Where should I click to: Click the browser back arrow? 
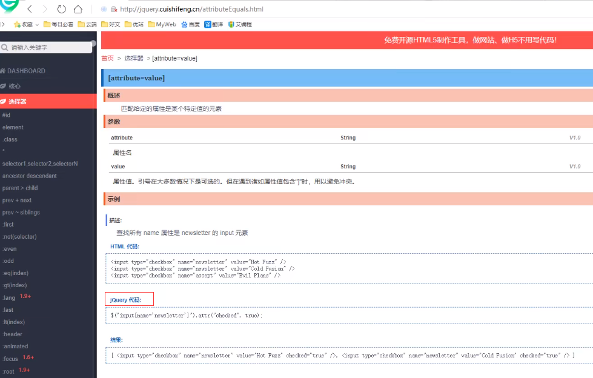click(x=30, y=8)
